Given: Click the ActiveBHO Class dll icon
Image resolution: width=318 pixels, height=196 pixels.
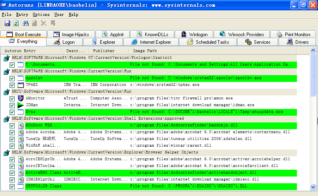Looking at the screenshot, I should tap(21, 173).
